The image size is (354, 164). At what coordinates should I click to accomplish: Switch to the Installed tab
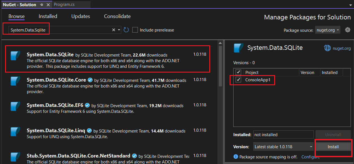(48, 16)
